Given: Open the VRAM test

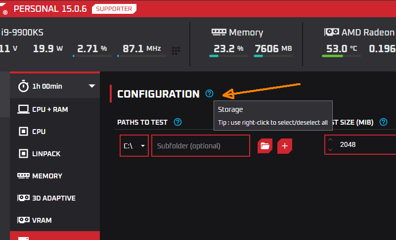Looking at the screenshot, I should 42,220.
